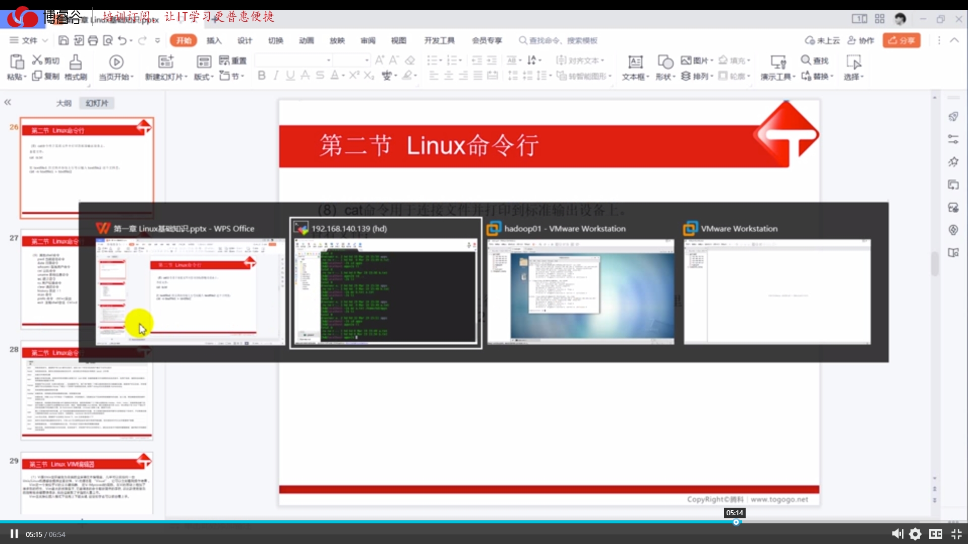Toggle left text alignment
The image size is (968, 544).
click(x=434, y=76)
